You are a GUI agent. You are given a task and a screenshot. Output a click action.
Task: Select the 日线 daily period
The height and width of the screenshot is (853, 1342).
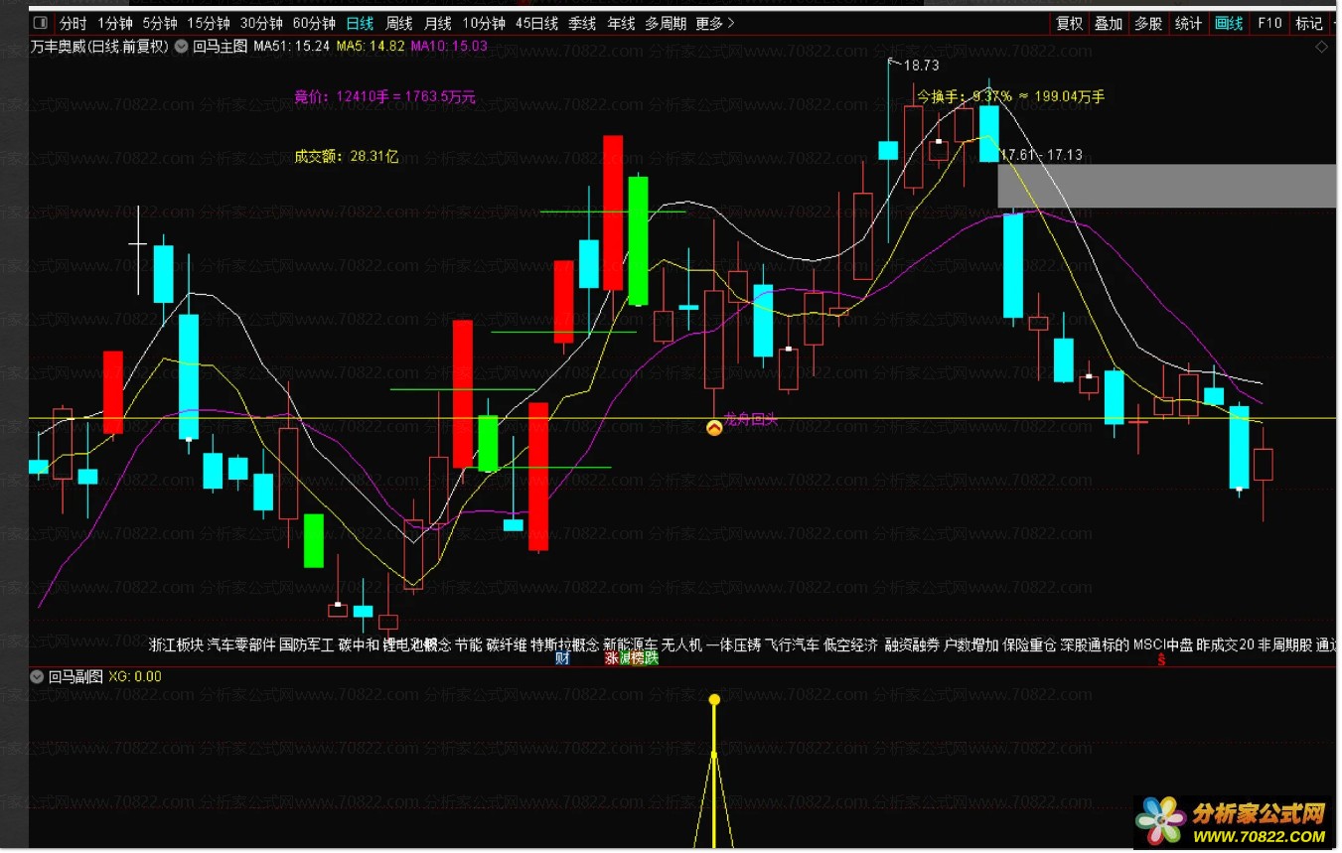(x=360, y=23)
